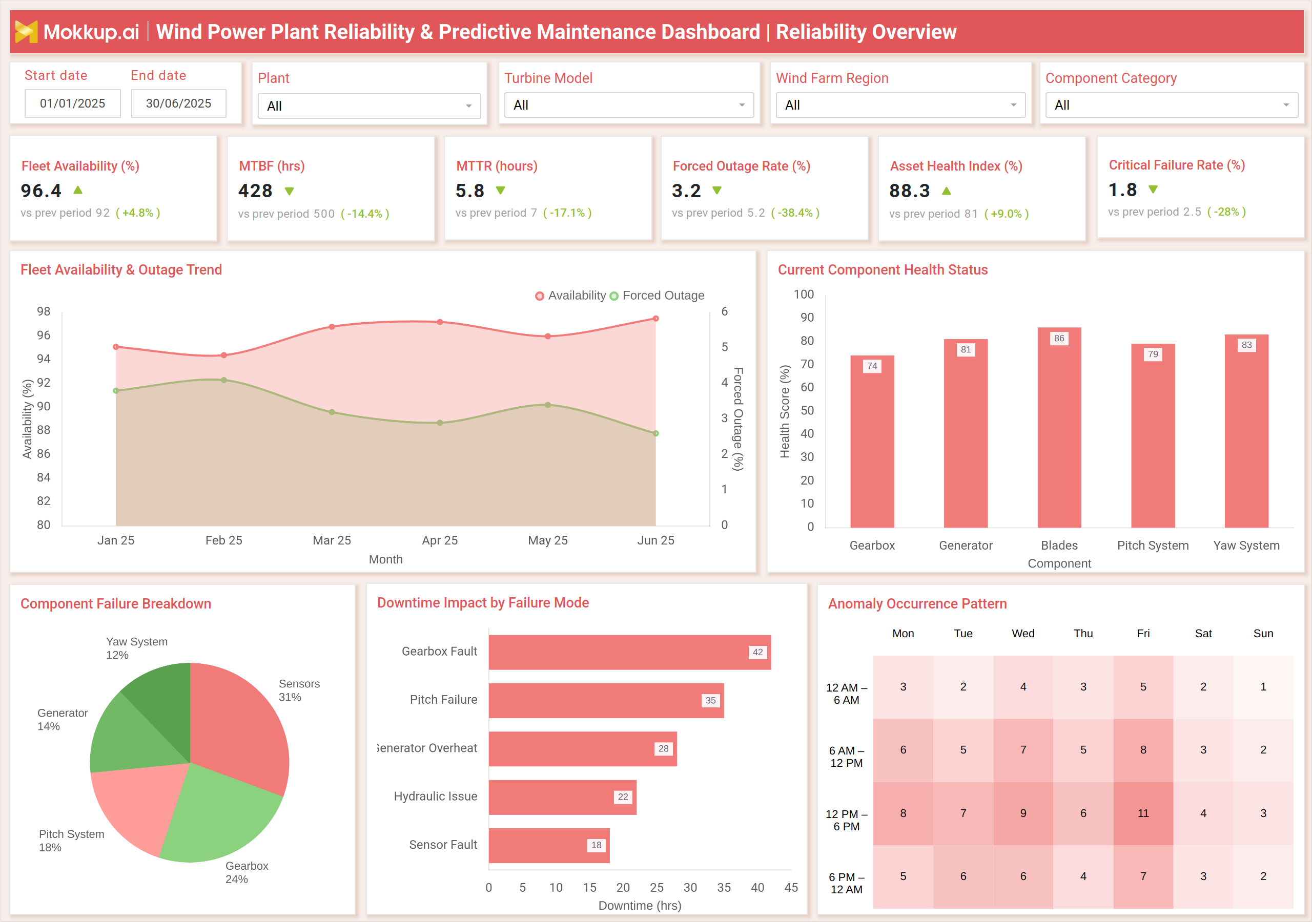Click the 86 label on Blades bar

pyautogui.click(x=1059, y=339)
